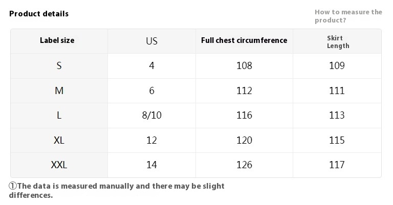Image resolution: width=393 pixels, height=205 pixels.
Task: Select the 'Full chest circumference' column header
Action: [244, 40]
